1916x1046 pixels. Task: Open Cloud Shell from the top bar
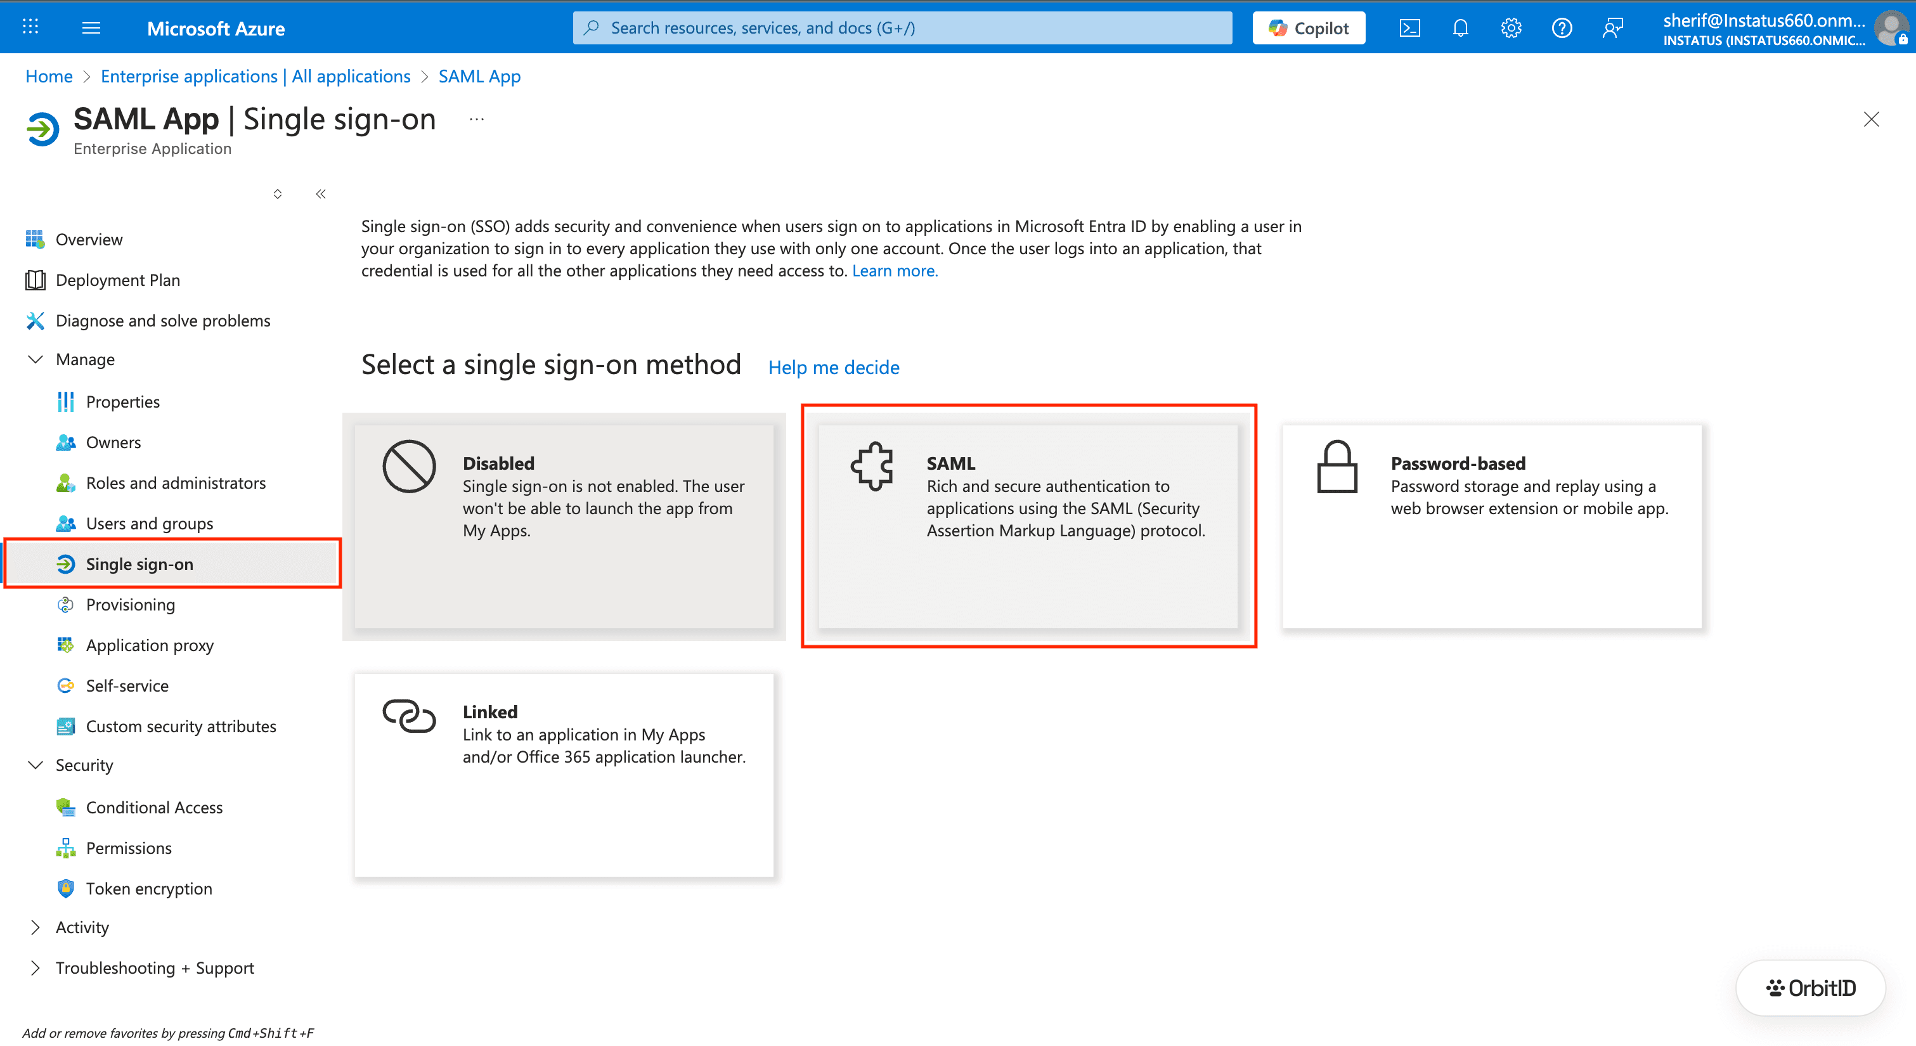[1409, 29]
